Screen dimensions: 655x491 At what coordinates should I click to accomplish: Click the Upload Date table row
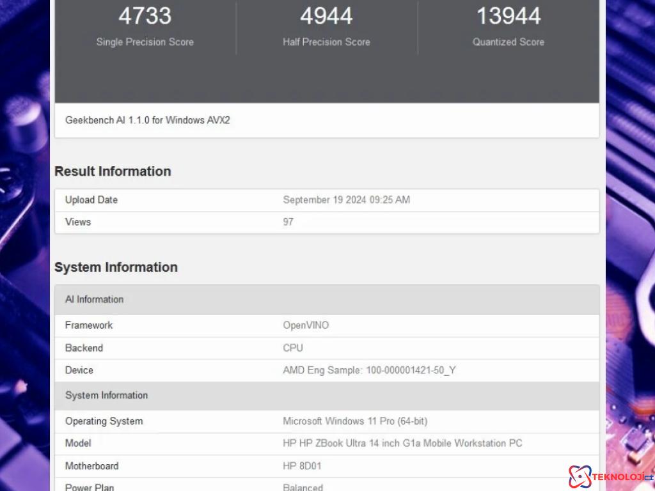pos(91,199)
